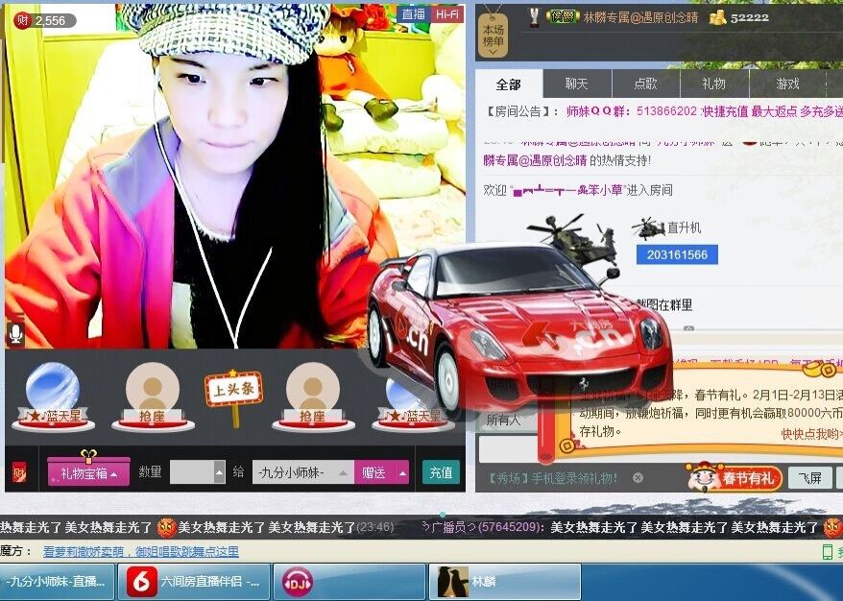Open -九分小师妹-直播 taskbar window

click(58, 582)
